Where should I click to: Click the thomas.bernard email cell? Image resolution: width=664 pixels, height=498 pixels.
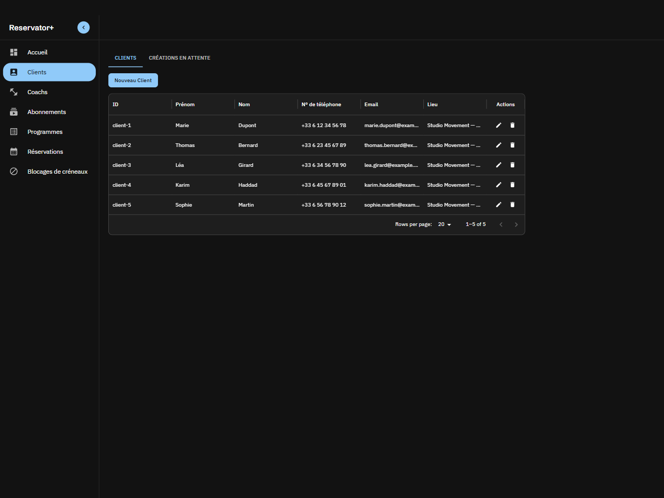[x=392, y=145]
